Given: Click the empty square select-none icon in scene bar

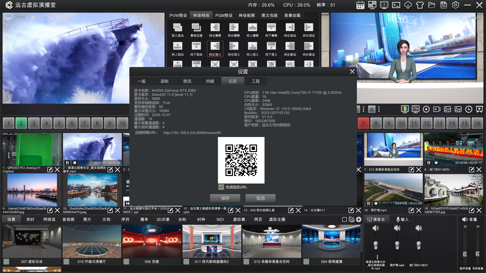Looking at the screenshot, I should tap(345, 219).
